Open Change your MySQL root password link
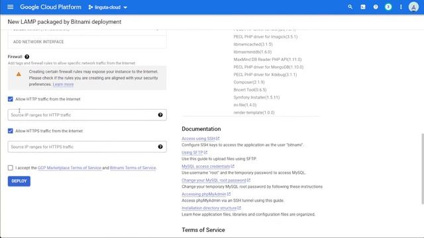Viewport: 424px width, 238px height. pos(213,180)
